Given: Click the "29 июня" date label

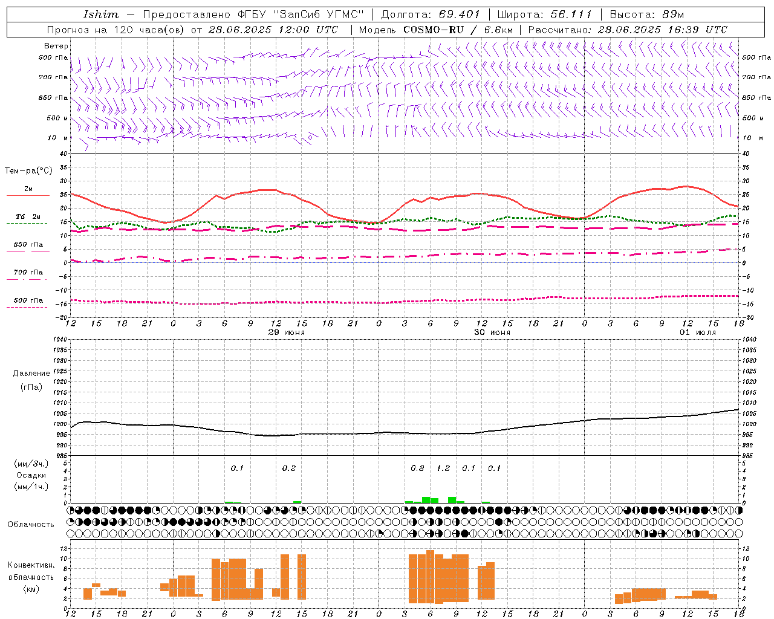Looking at the screenshot, I should click(x=287, y=332).
